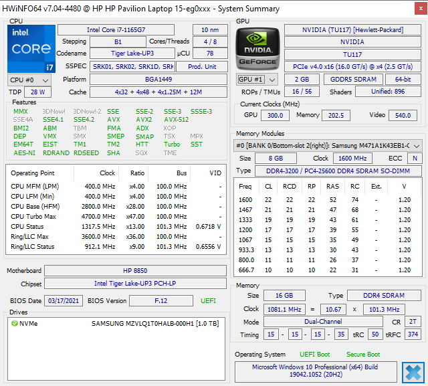Select the Ring/LLC Status row
Image resolution: width=428 pixels, height=386 pixels.
(116, 246)
